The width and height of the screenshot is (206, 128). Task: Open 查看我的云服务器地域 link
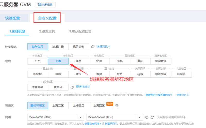point(159,95)
